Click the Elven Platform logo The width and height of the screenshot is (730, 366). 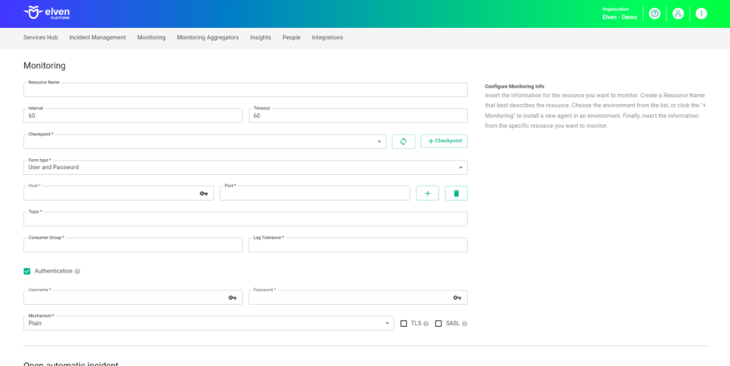47,14
